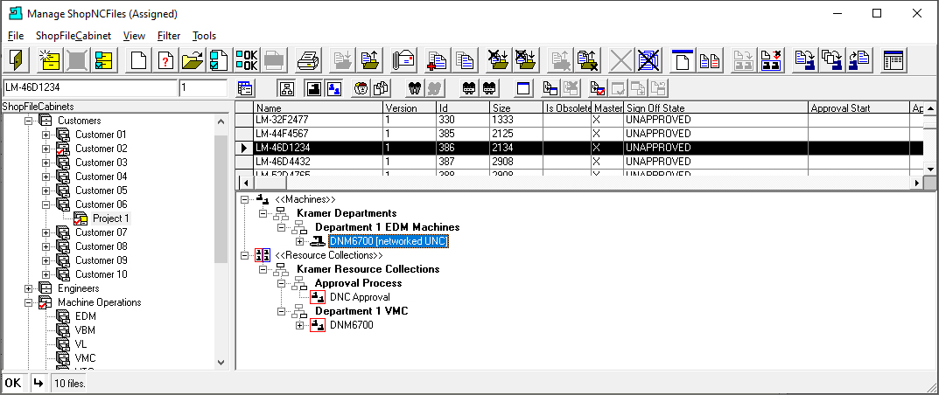
Task: Open the Filter menu
Action: (169, 36)
